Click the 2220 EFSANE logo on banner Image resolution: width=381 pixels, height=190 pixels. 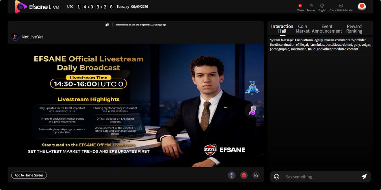click(x=224, y=150)
